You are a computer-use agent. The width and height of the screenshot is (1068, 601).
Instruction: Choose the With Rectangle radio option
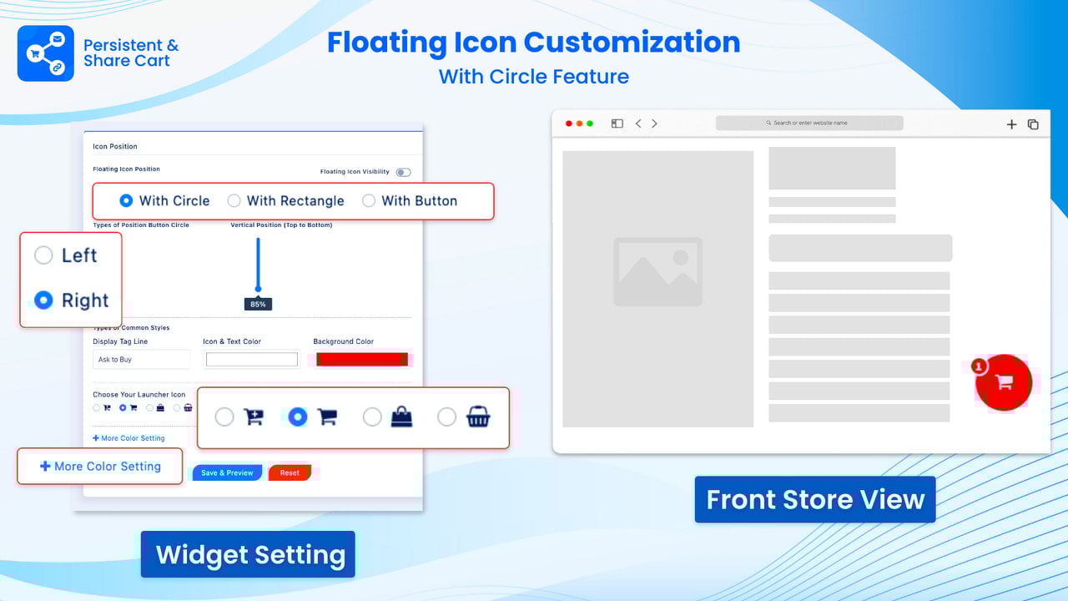pos(234,200)
